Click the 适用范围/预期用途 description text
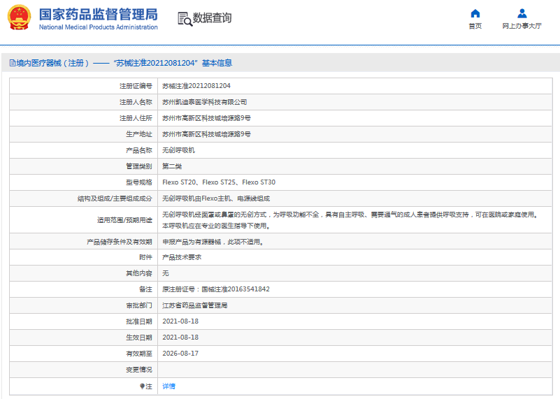This screenshot has height=399, width=560. 350,220
